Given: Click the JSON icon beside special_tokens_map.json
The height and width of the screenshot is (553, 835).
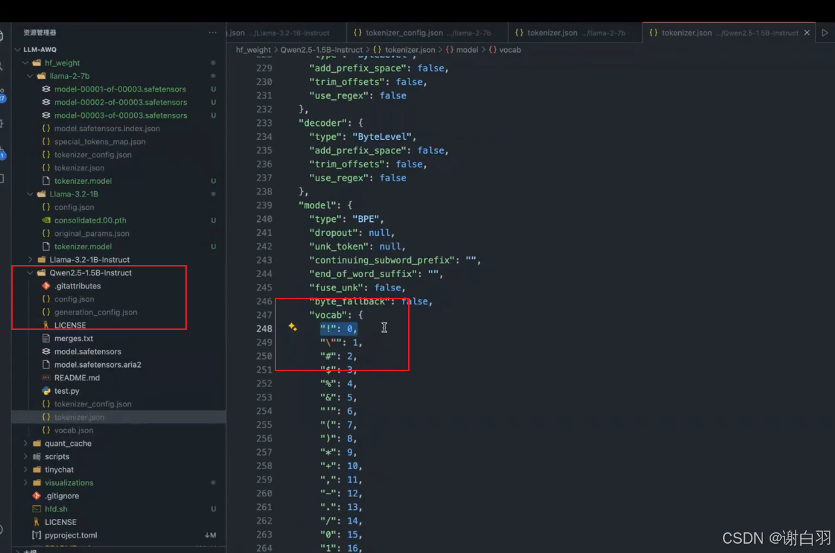Looking at the screenshot, I should (x=46, y=142).
